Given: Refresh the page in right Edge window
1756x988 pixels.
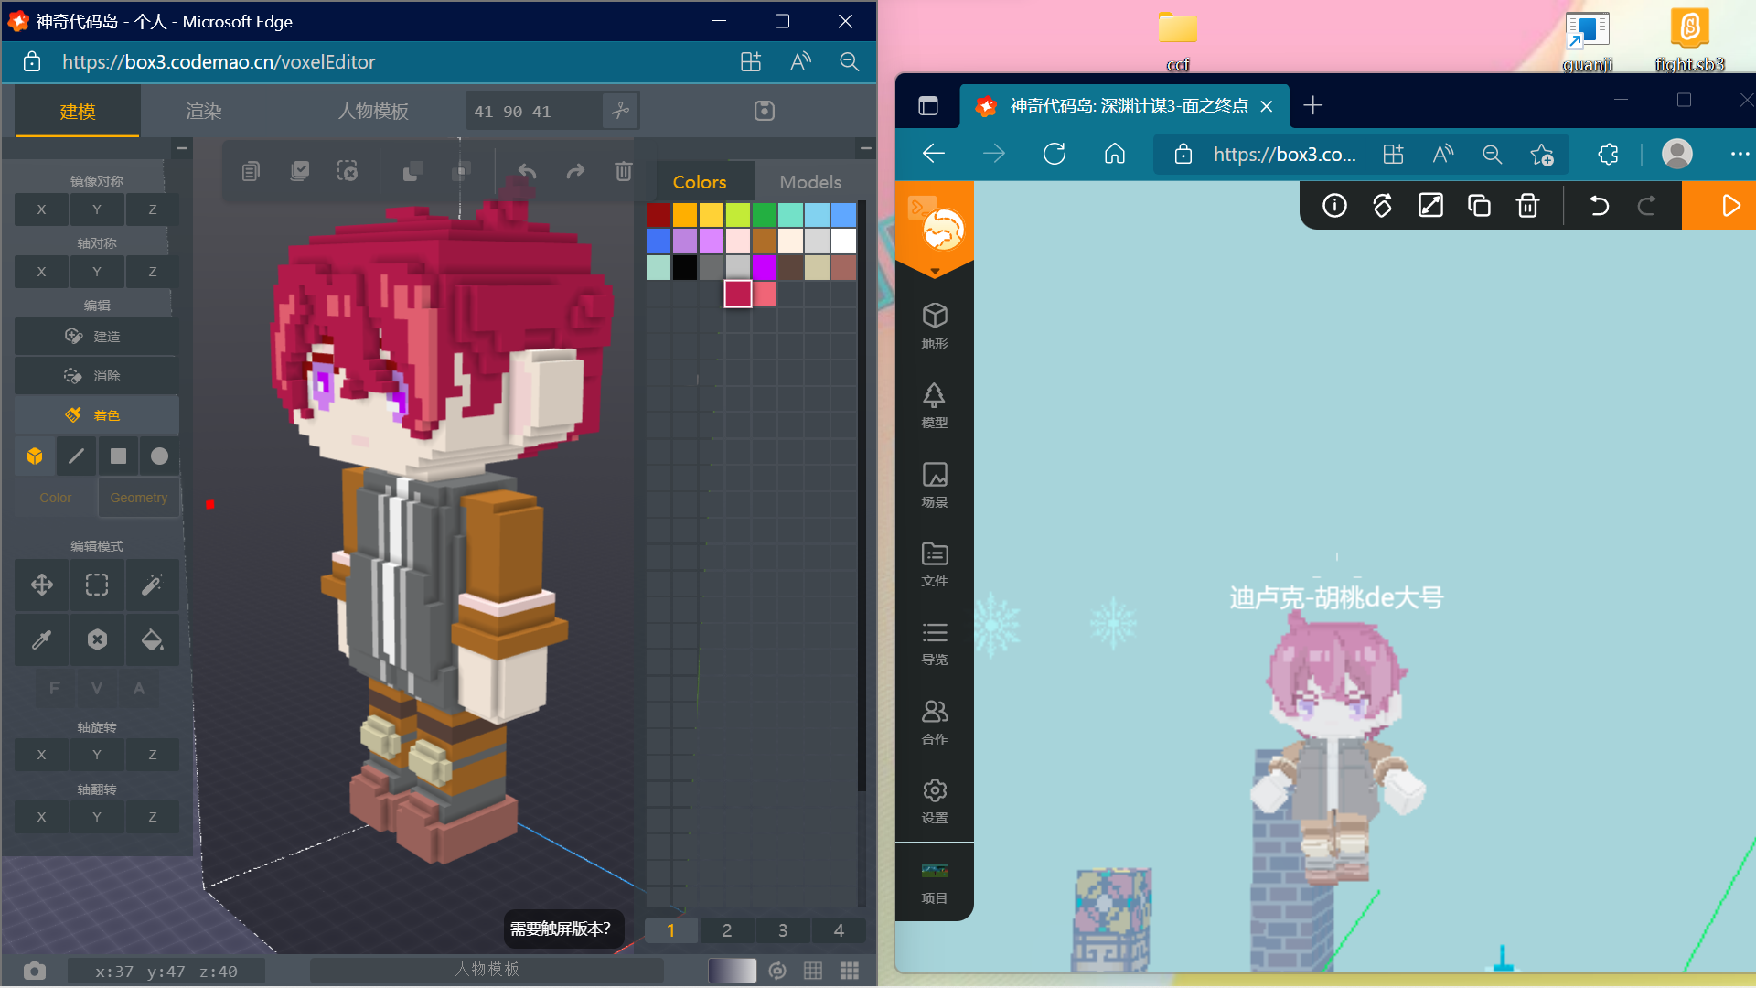Looking at the screenshot, I should [x=1055, y=155].
